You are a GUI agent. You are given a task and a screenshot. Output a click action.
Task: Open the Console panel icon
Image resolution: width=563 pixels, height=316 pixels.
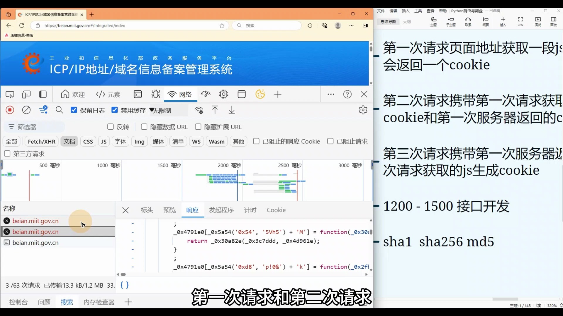138,94
